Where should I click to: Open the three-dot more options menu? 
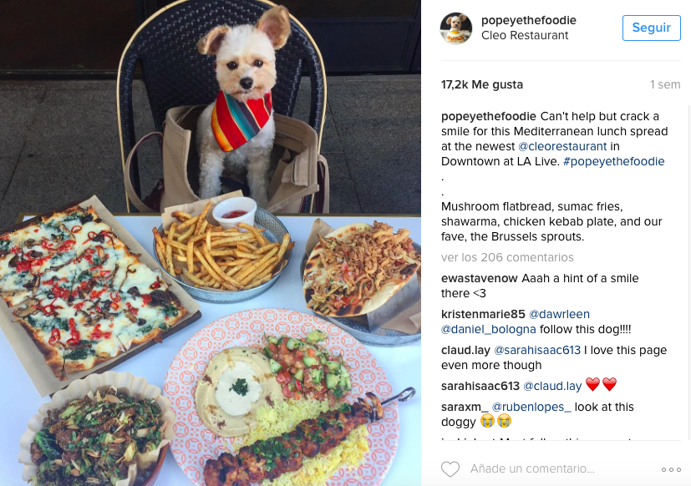pyautogui.click(x=671, y=469)
